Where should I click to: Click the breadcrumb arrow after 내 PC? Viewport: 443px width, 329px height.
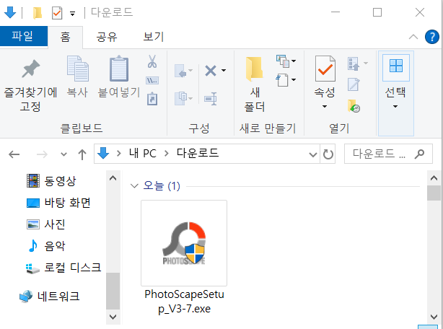pyautogui.click(x=167, y=154)
